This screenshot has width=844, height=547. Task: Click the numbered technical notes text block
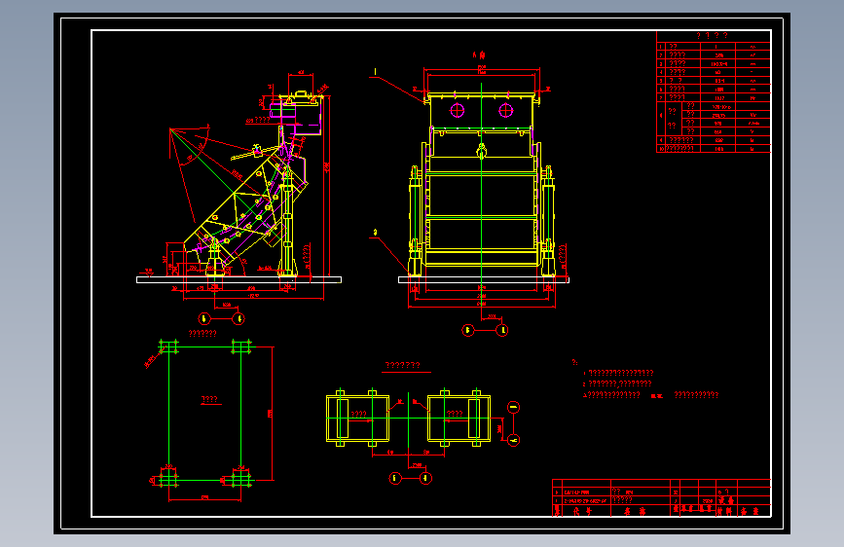[646, 380]
